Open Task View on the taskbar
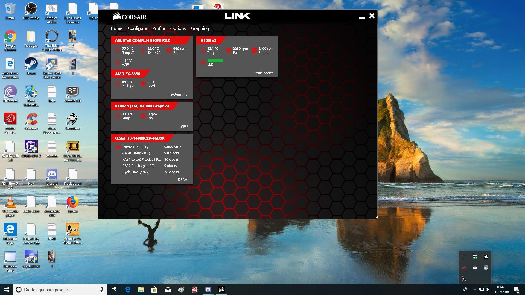Screen dimensions: 525x295 [114, 290]
